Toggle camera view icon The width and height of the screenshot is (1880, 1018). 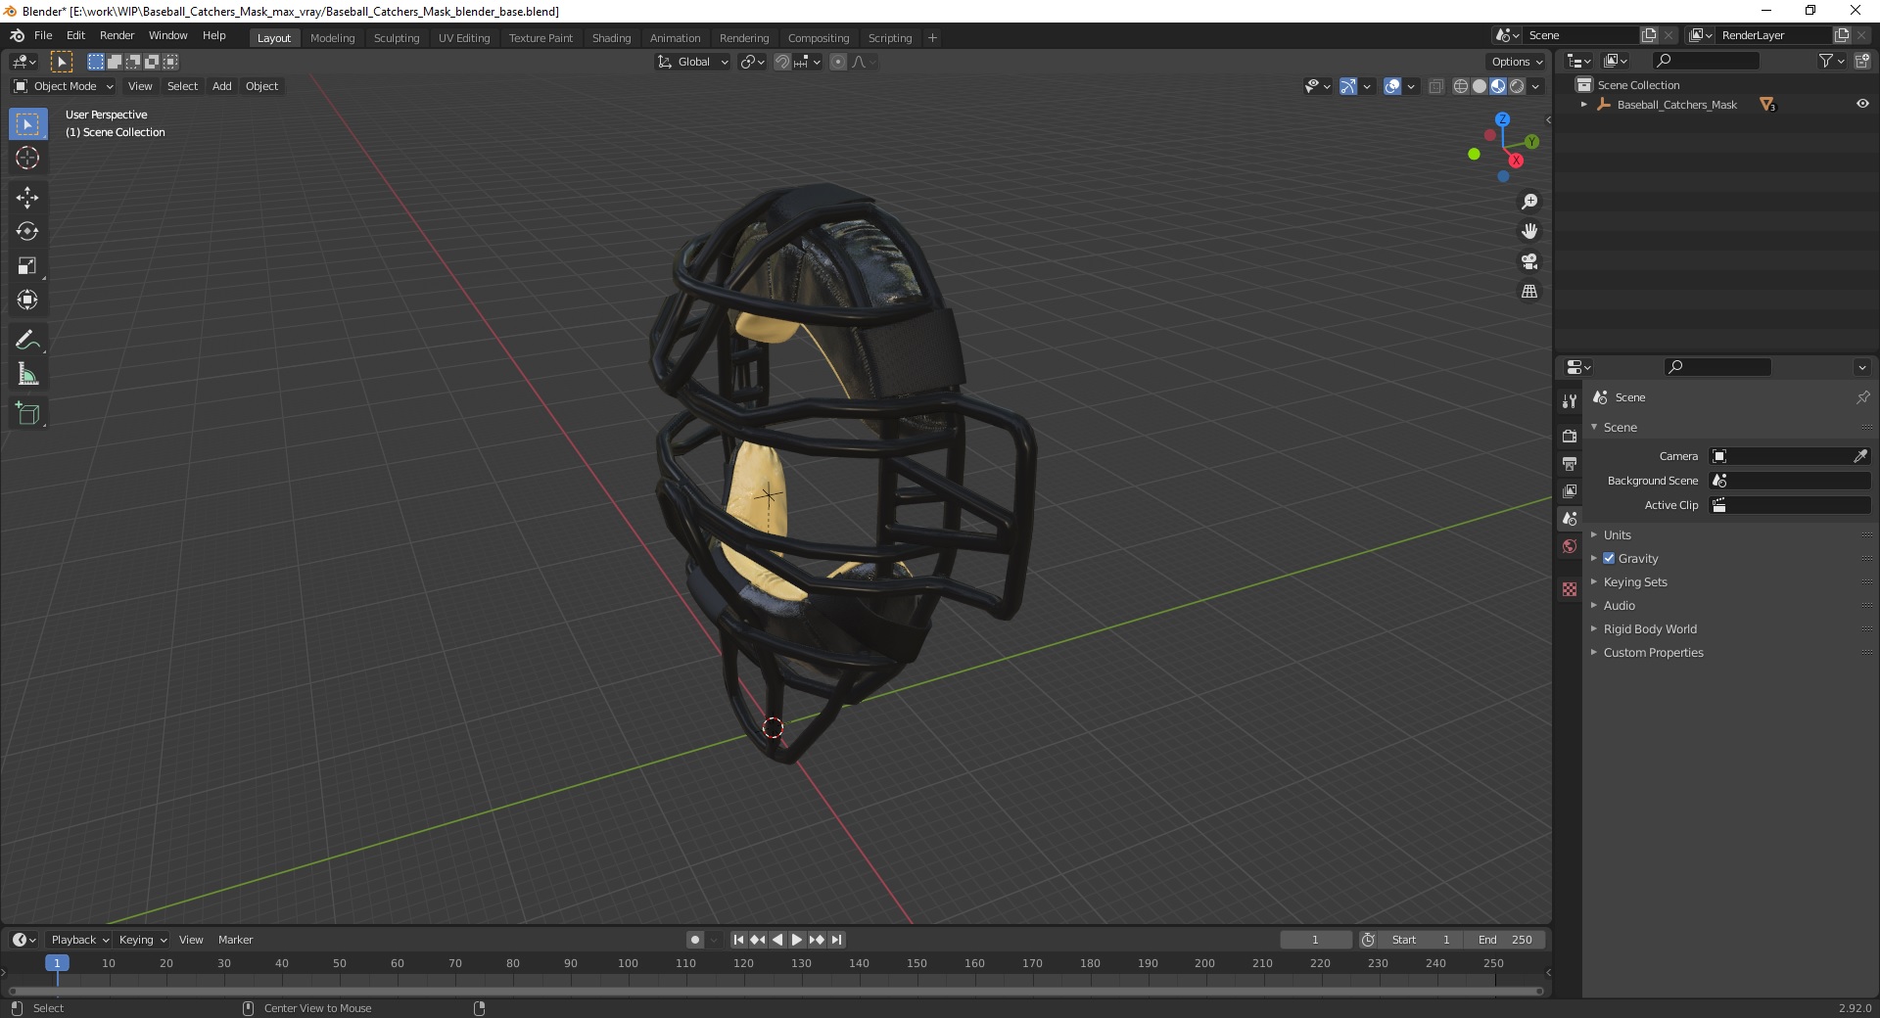click(x=1528, y=261)
